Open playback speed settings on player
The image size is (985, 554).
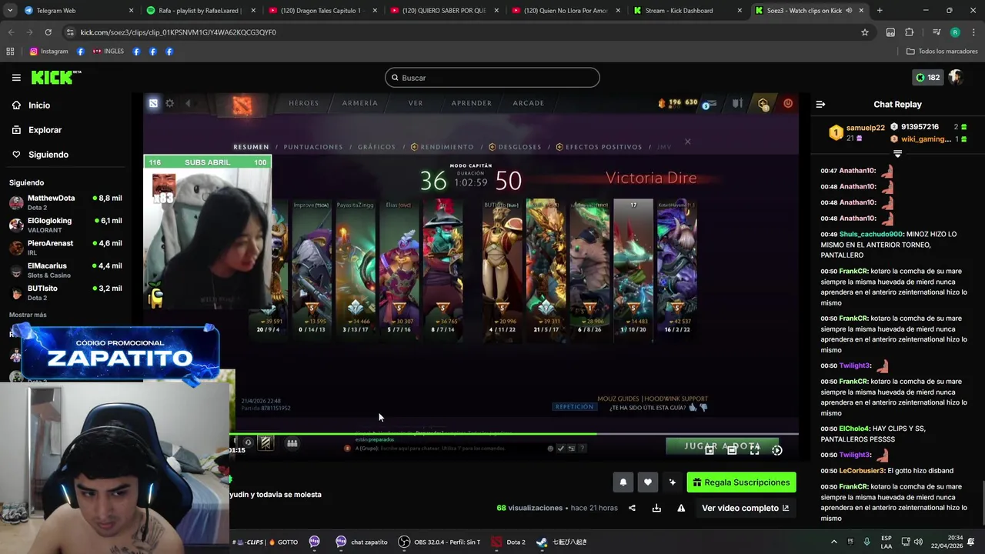777,450
